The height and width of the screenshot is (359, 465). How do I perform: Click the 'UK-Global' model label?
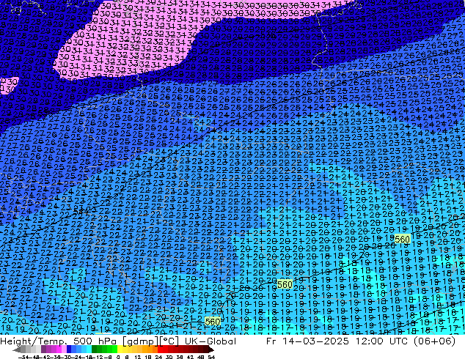[210, 341]
